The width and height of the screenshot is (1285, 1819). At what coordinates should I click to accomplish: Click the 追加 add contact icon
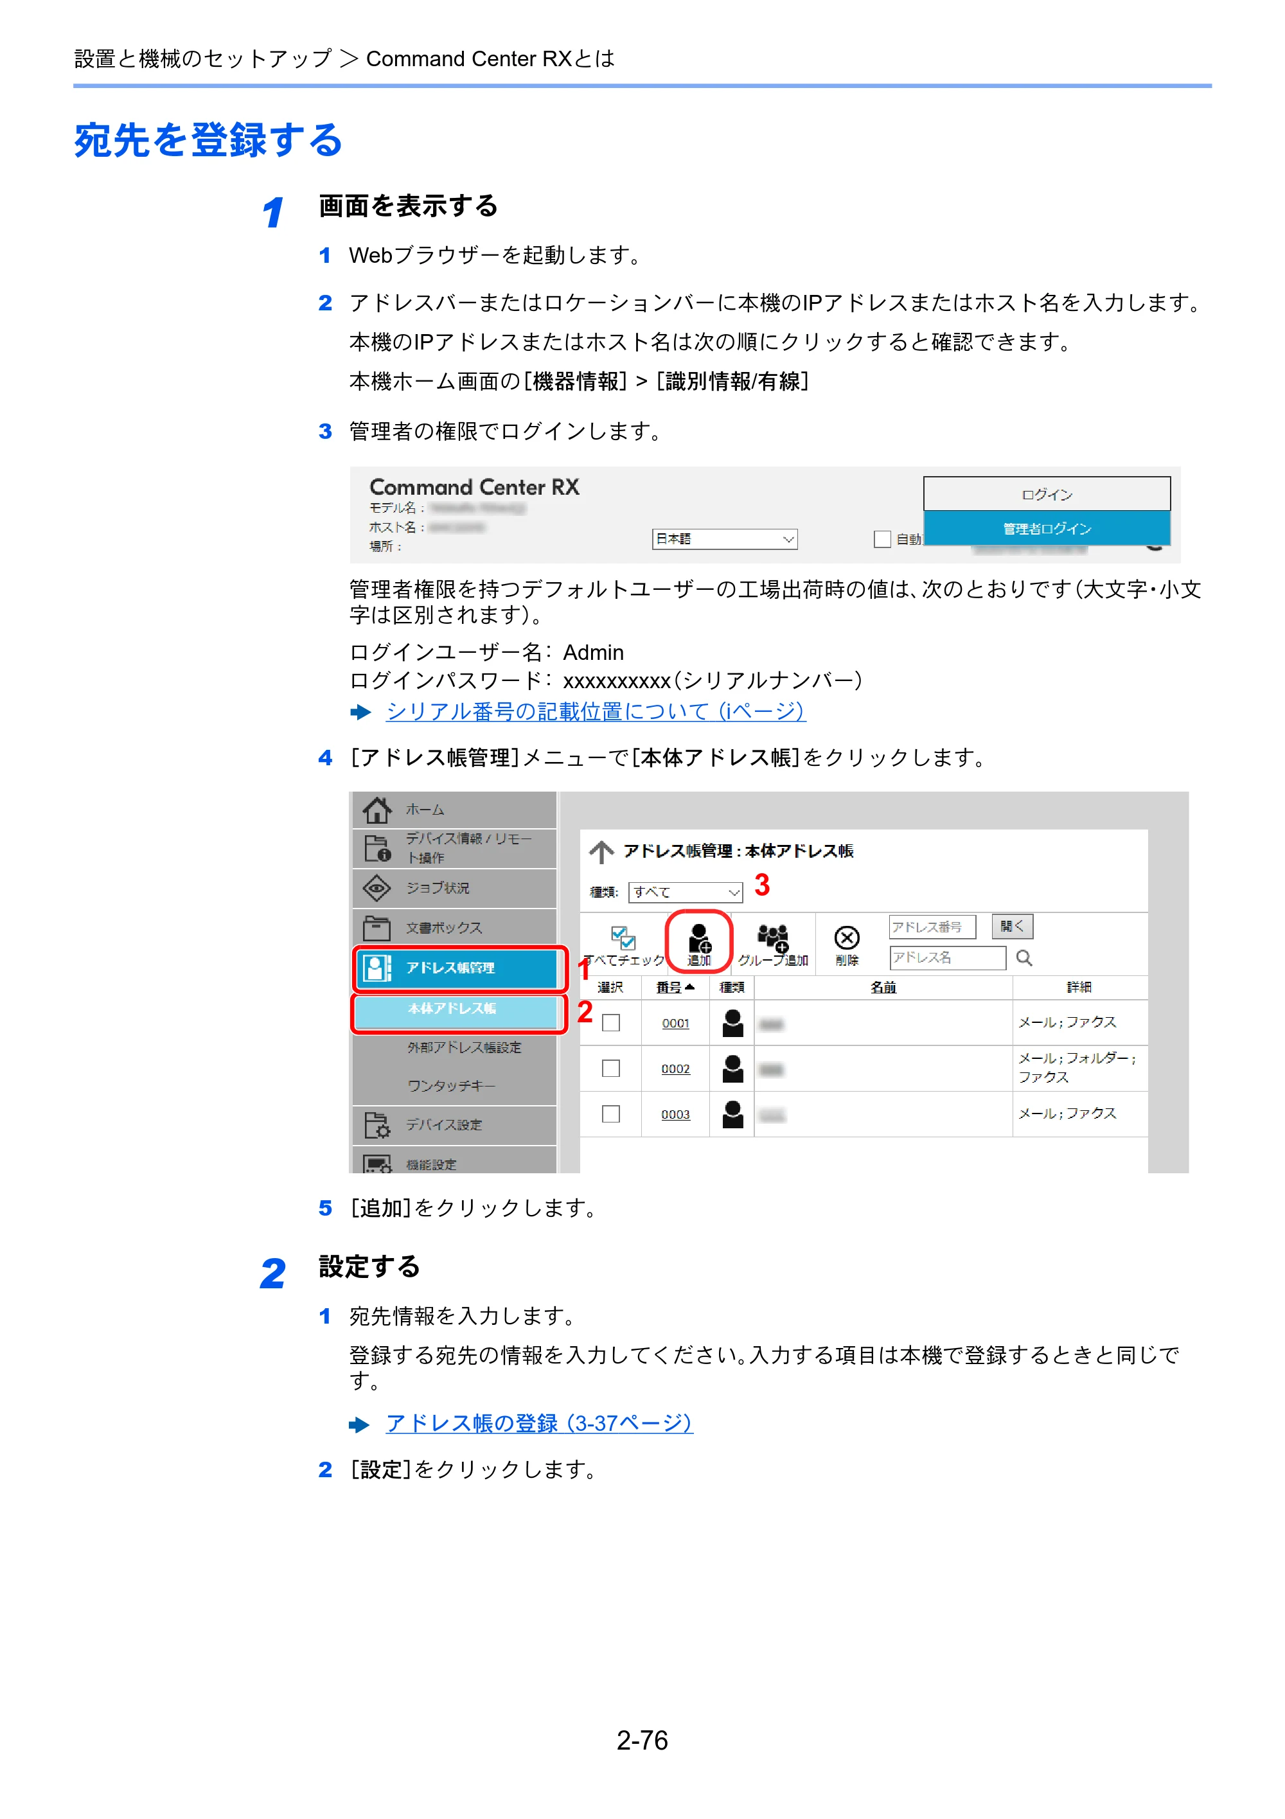pyautogui.click(x=700, y=938)
